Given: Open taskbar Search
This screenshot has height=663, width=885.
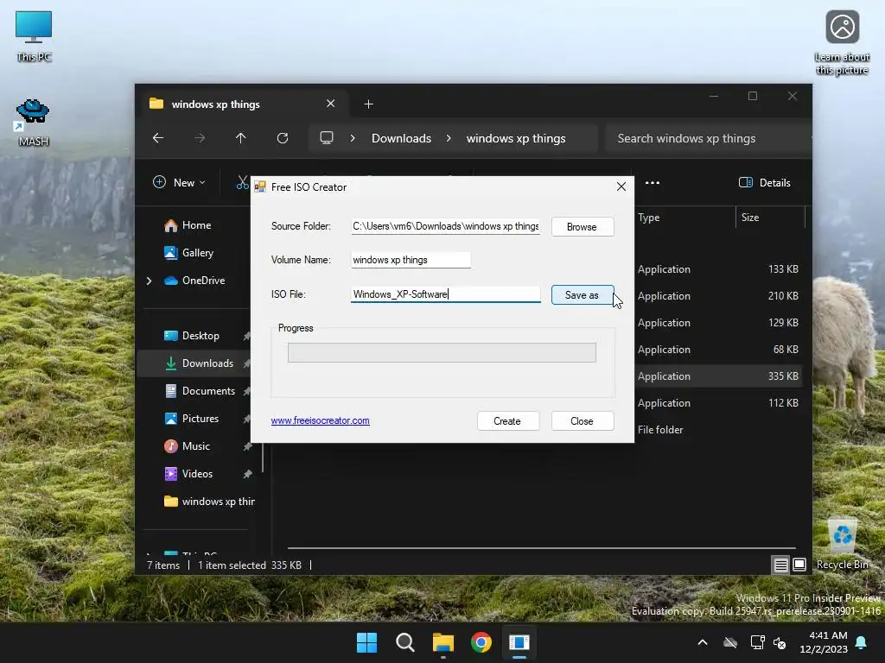Looking at the screenshot, I should [405, 642].
